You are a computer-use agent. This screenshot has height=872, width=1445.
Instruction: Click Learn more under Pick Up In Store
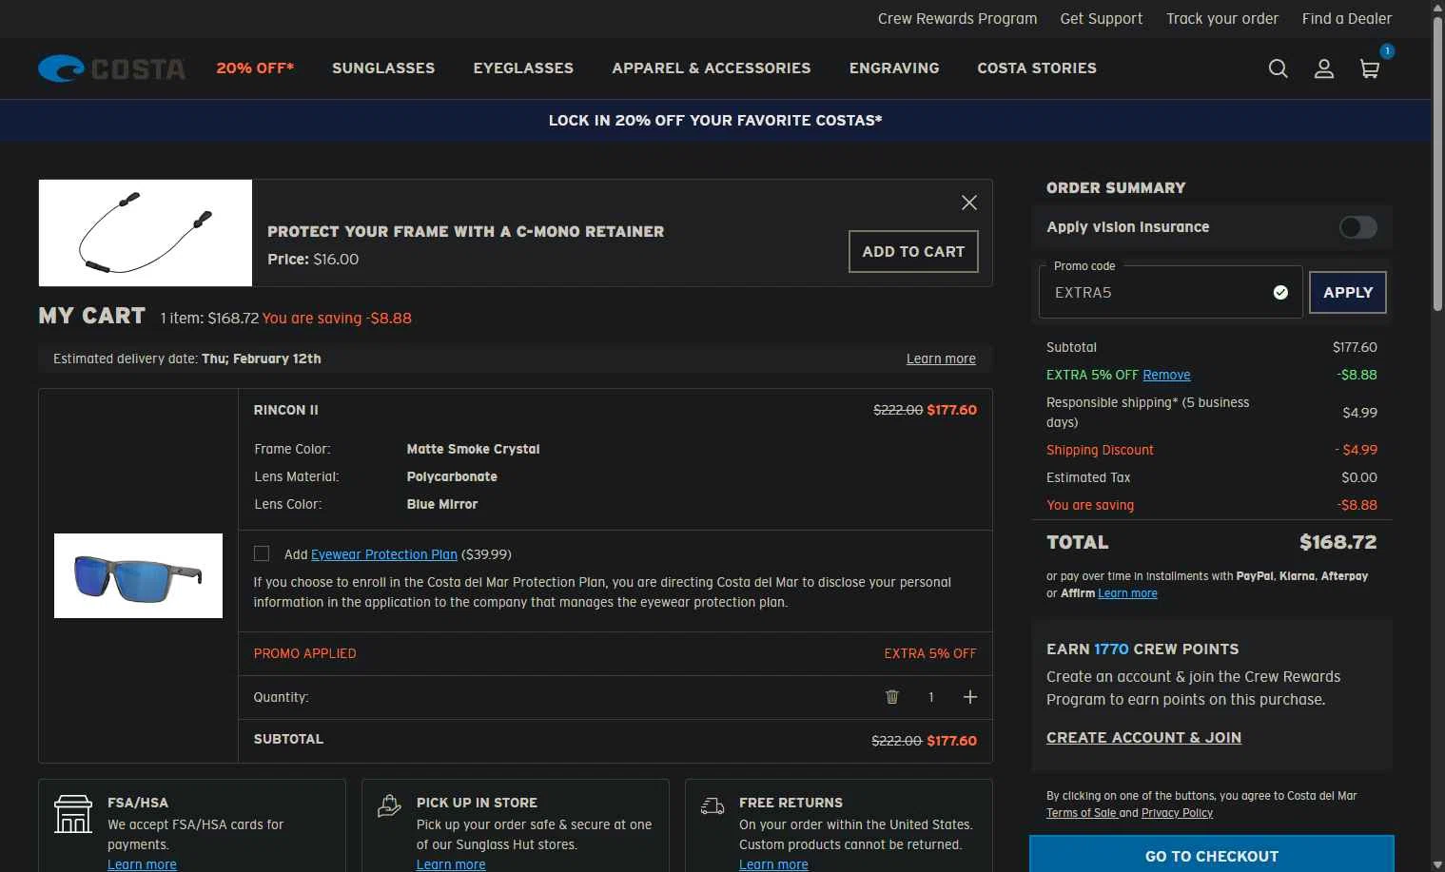tap(451, 864)
